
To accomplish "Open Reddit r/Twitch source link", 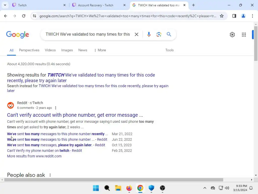I will tap(30, 103).
